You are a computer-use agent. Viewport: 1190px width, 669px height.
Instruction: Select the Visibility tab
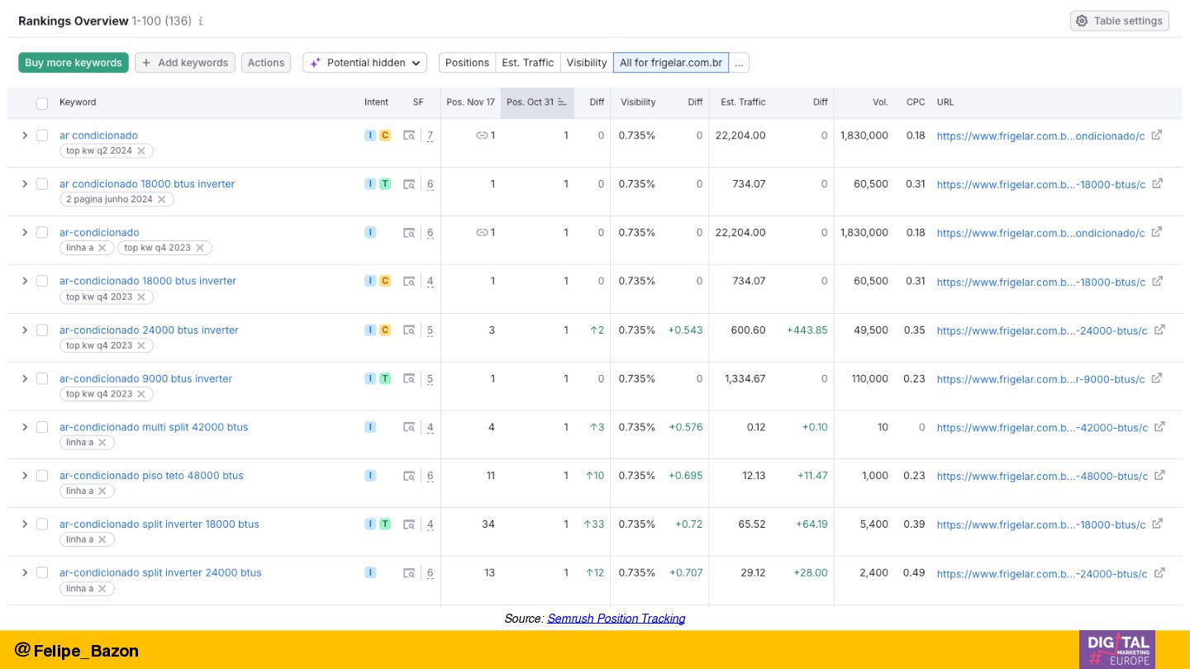pyautogui.click(x=587, y=63)
